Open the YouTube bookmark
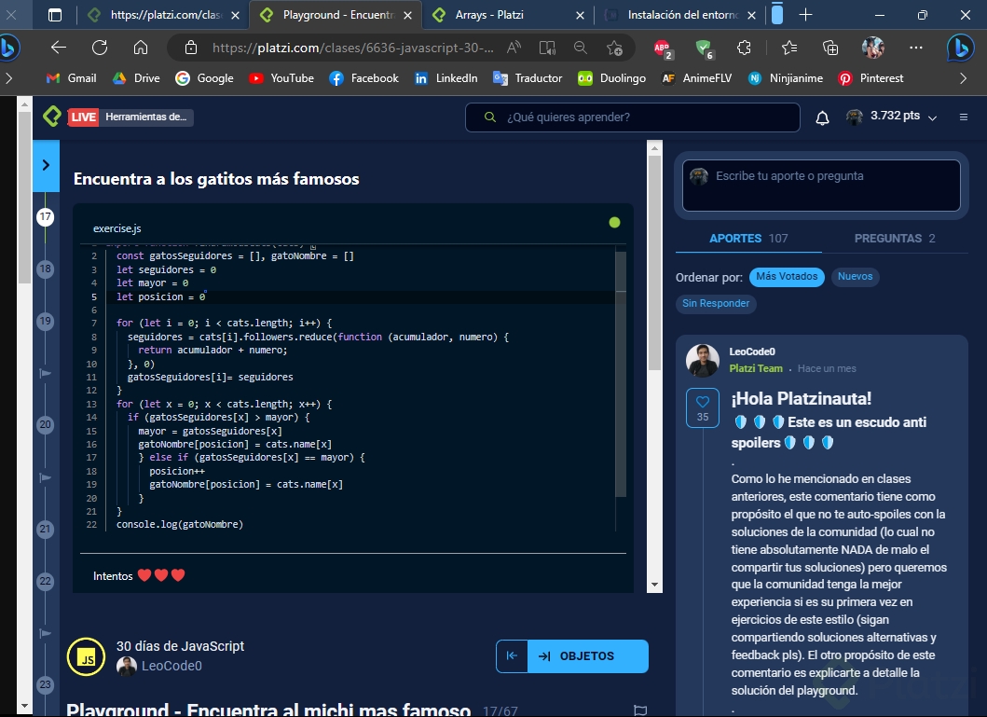Screen dimensions: 987x717 click(x=281, y=78)
